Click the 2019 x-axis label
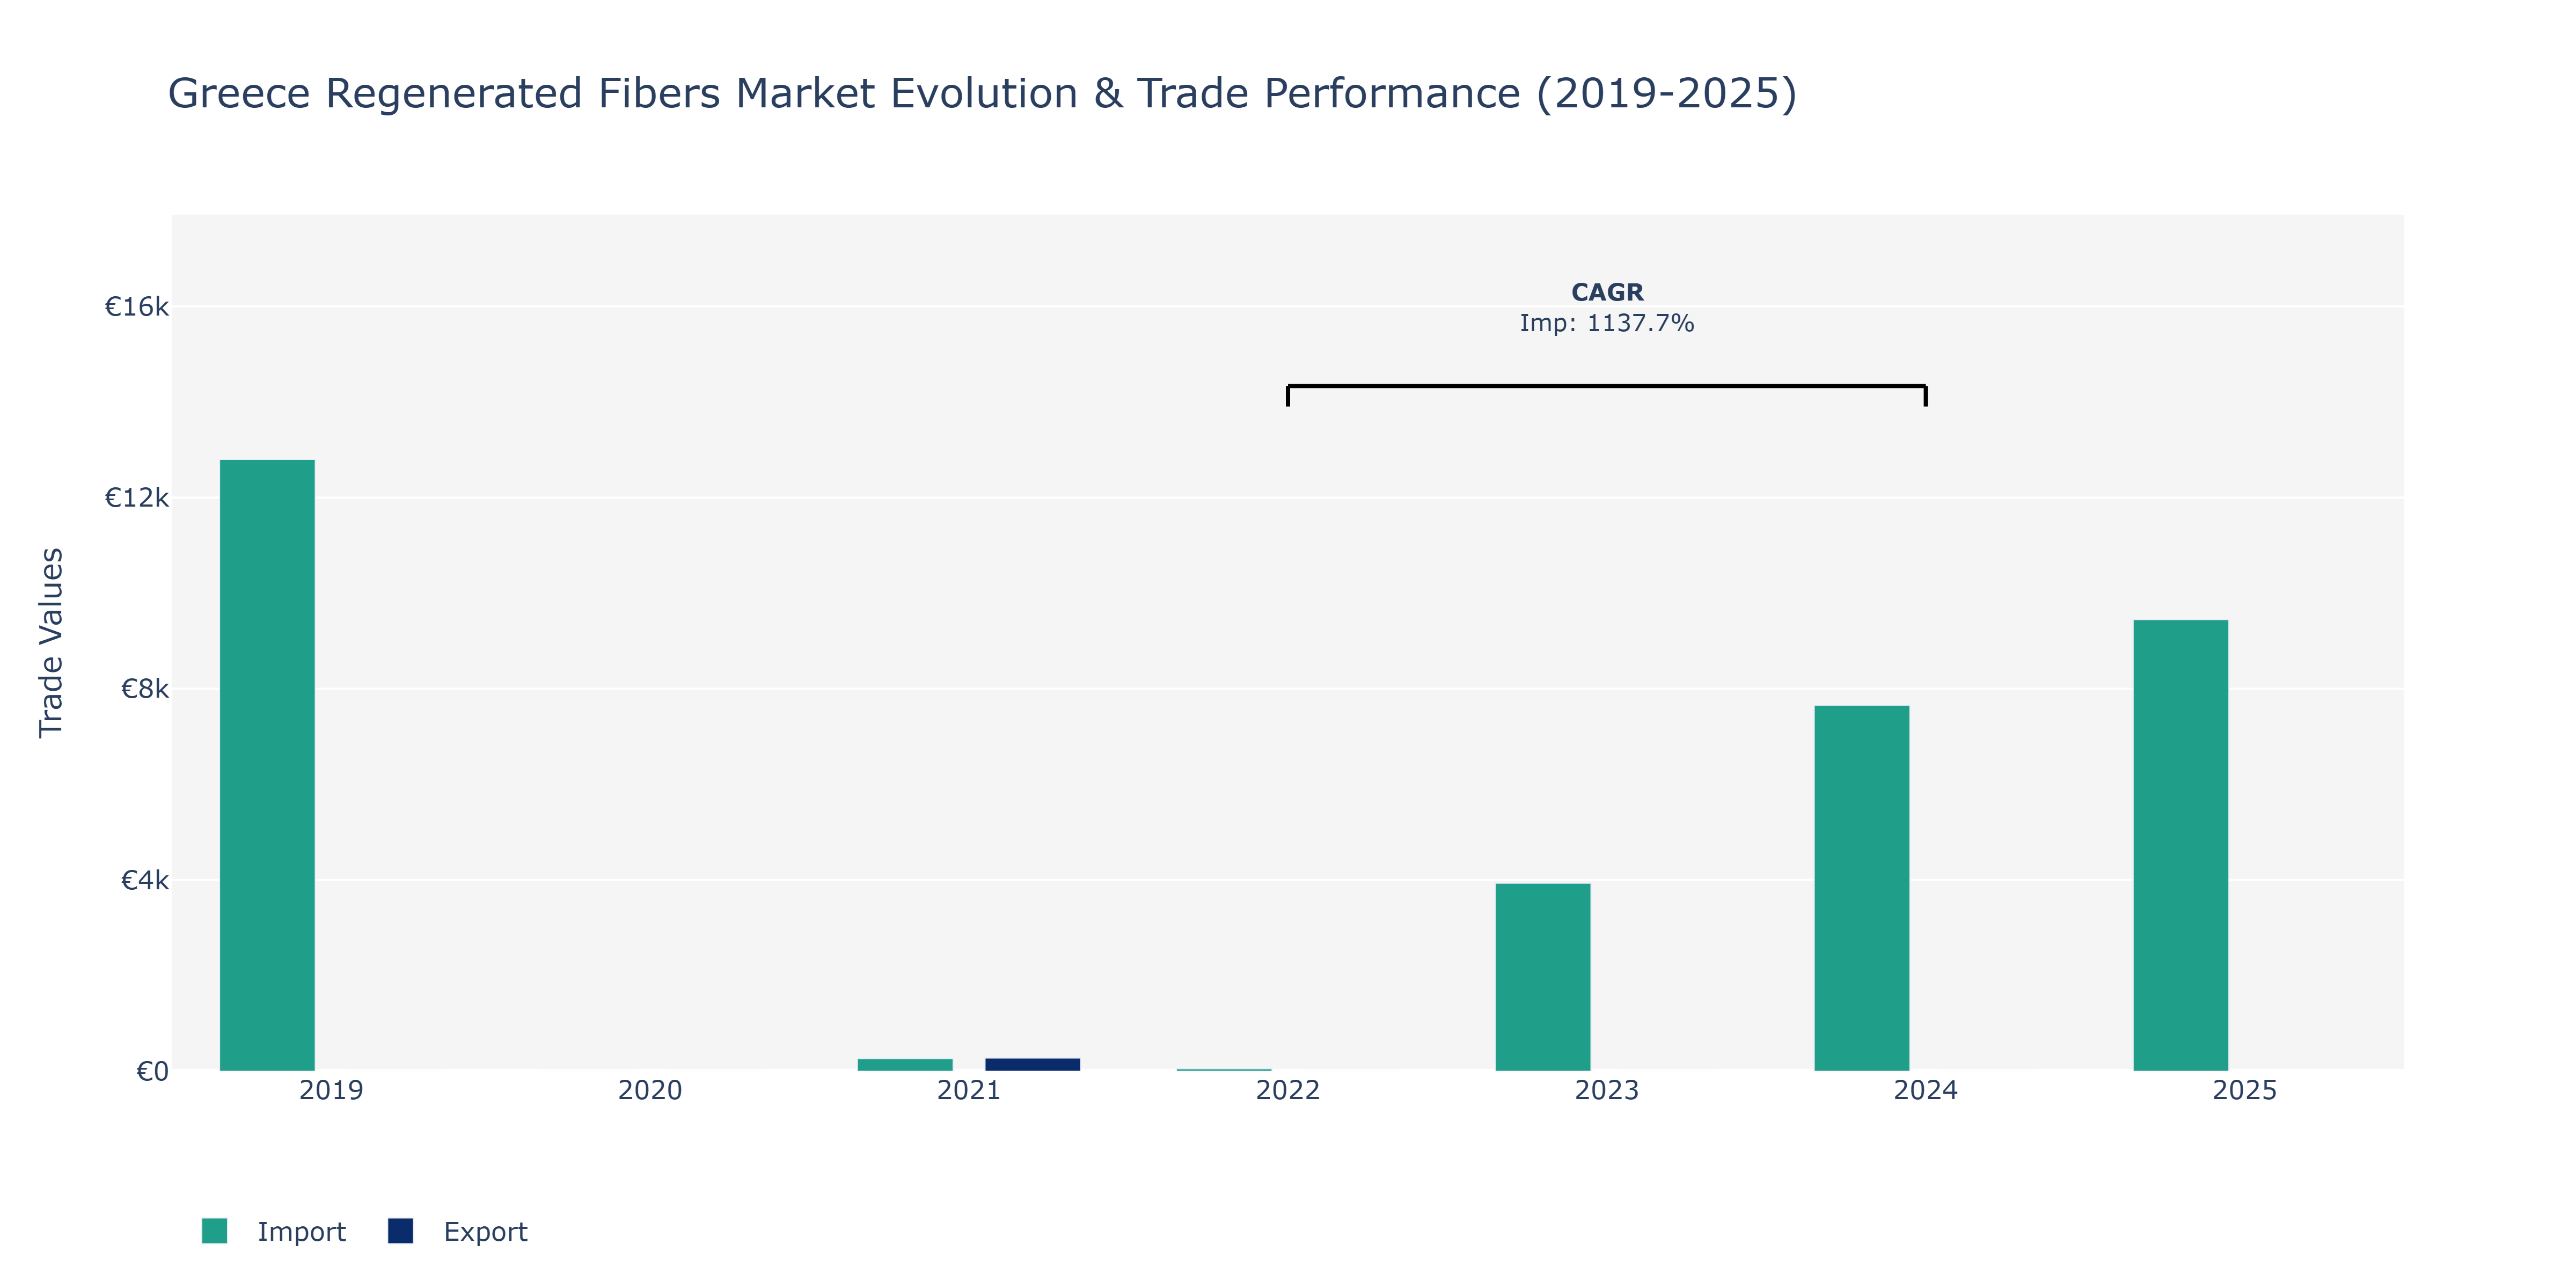2576x1288 pixels. (331, 1090)
